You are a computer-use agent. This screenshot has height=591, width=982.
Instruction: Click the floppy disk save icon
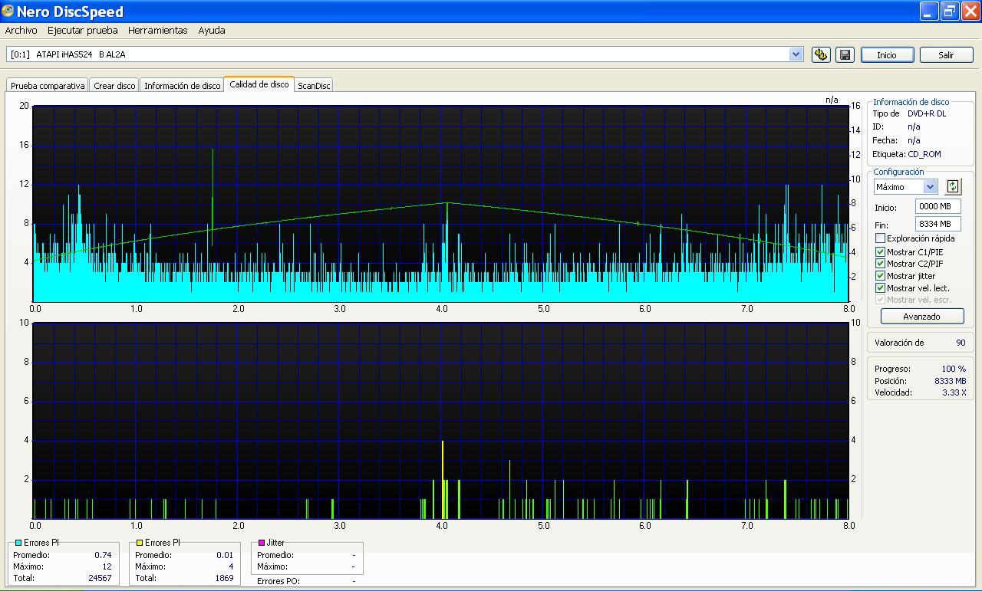(x=845, y=54)
